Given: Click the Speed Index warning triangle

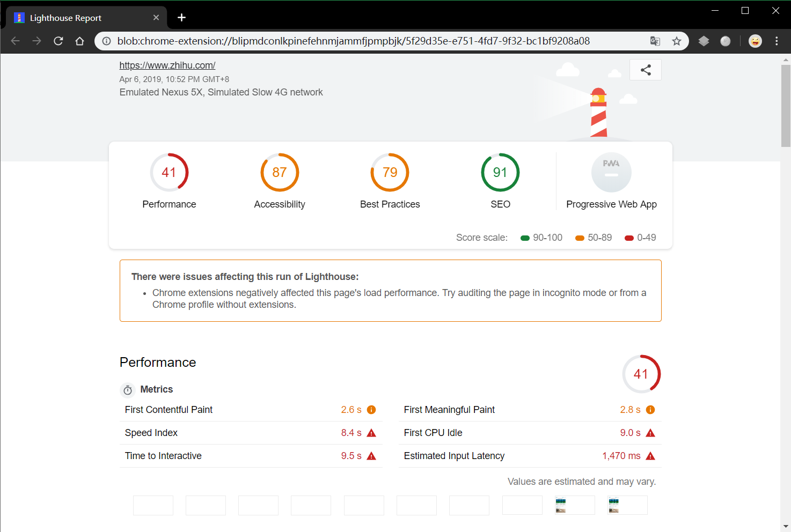Looking at the screenshot, I should [371, 433].
